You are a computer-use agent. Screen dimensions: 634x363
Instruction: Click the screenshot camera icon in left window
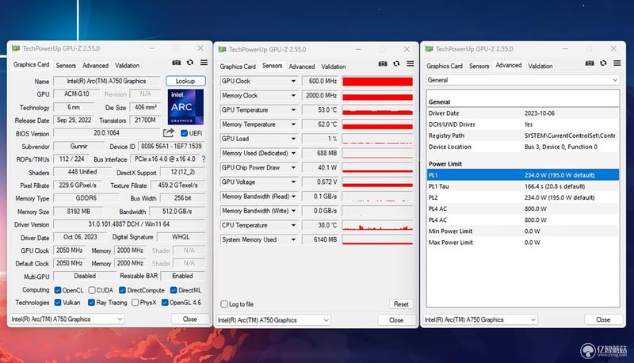tap(176, 63)
